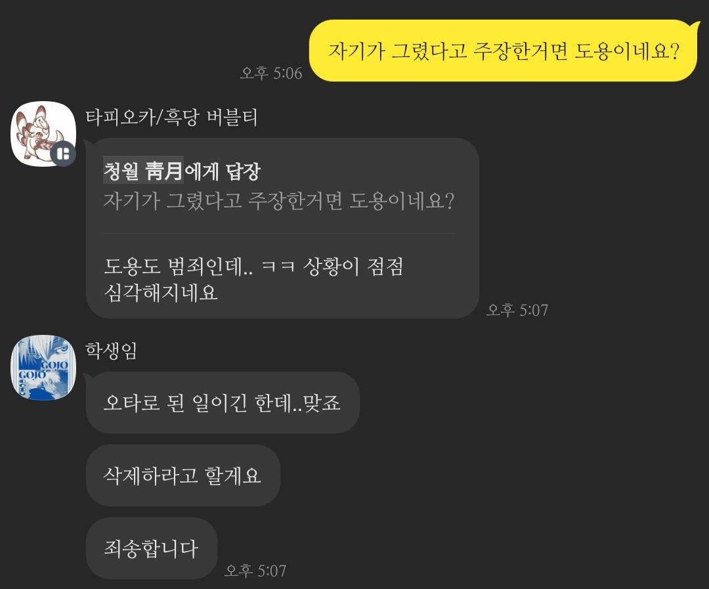Tap highlighted name 청월 靑月 in reply header
The width and height of the screenshot is (709, 589).
pos(143,171)
